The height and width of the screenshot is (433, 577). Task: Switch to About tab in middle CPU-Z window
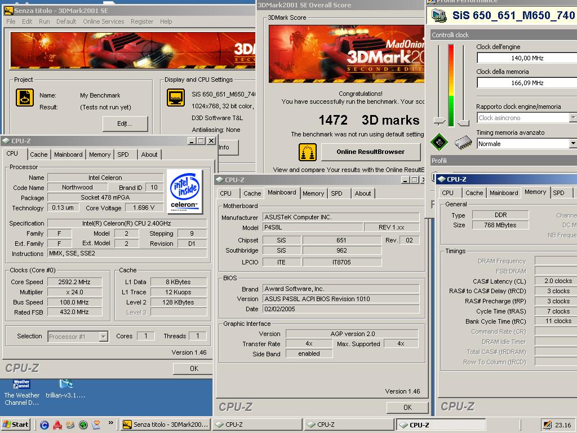[363, 193]
